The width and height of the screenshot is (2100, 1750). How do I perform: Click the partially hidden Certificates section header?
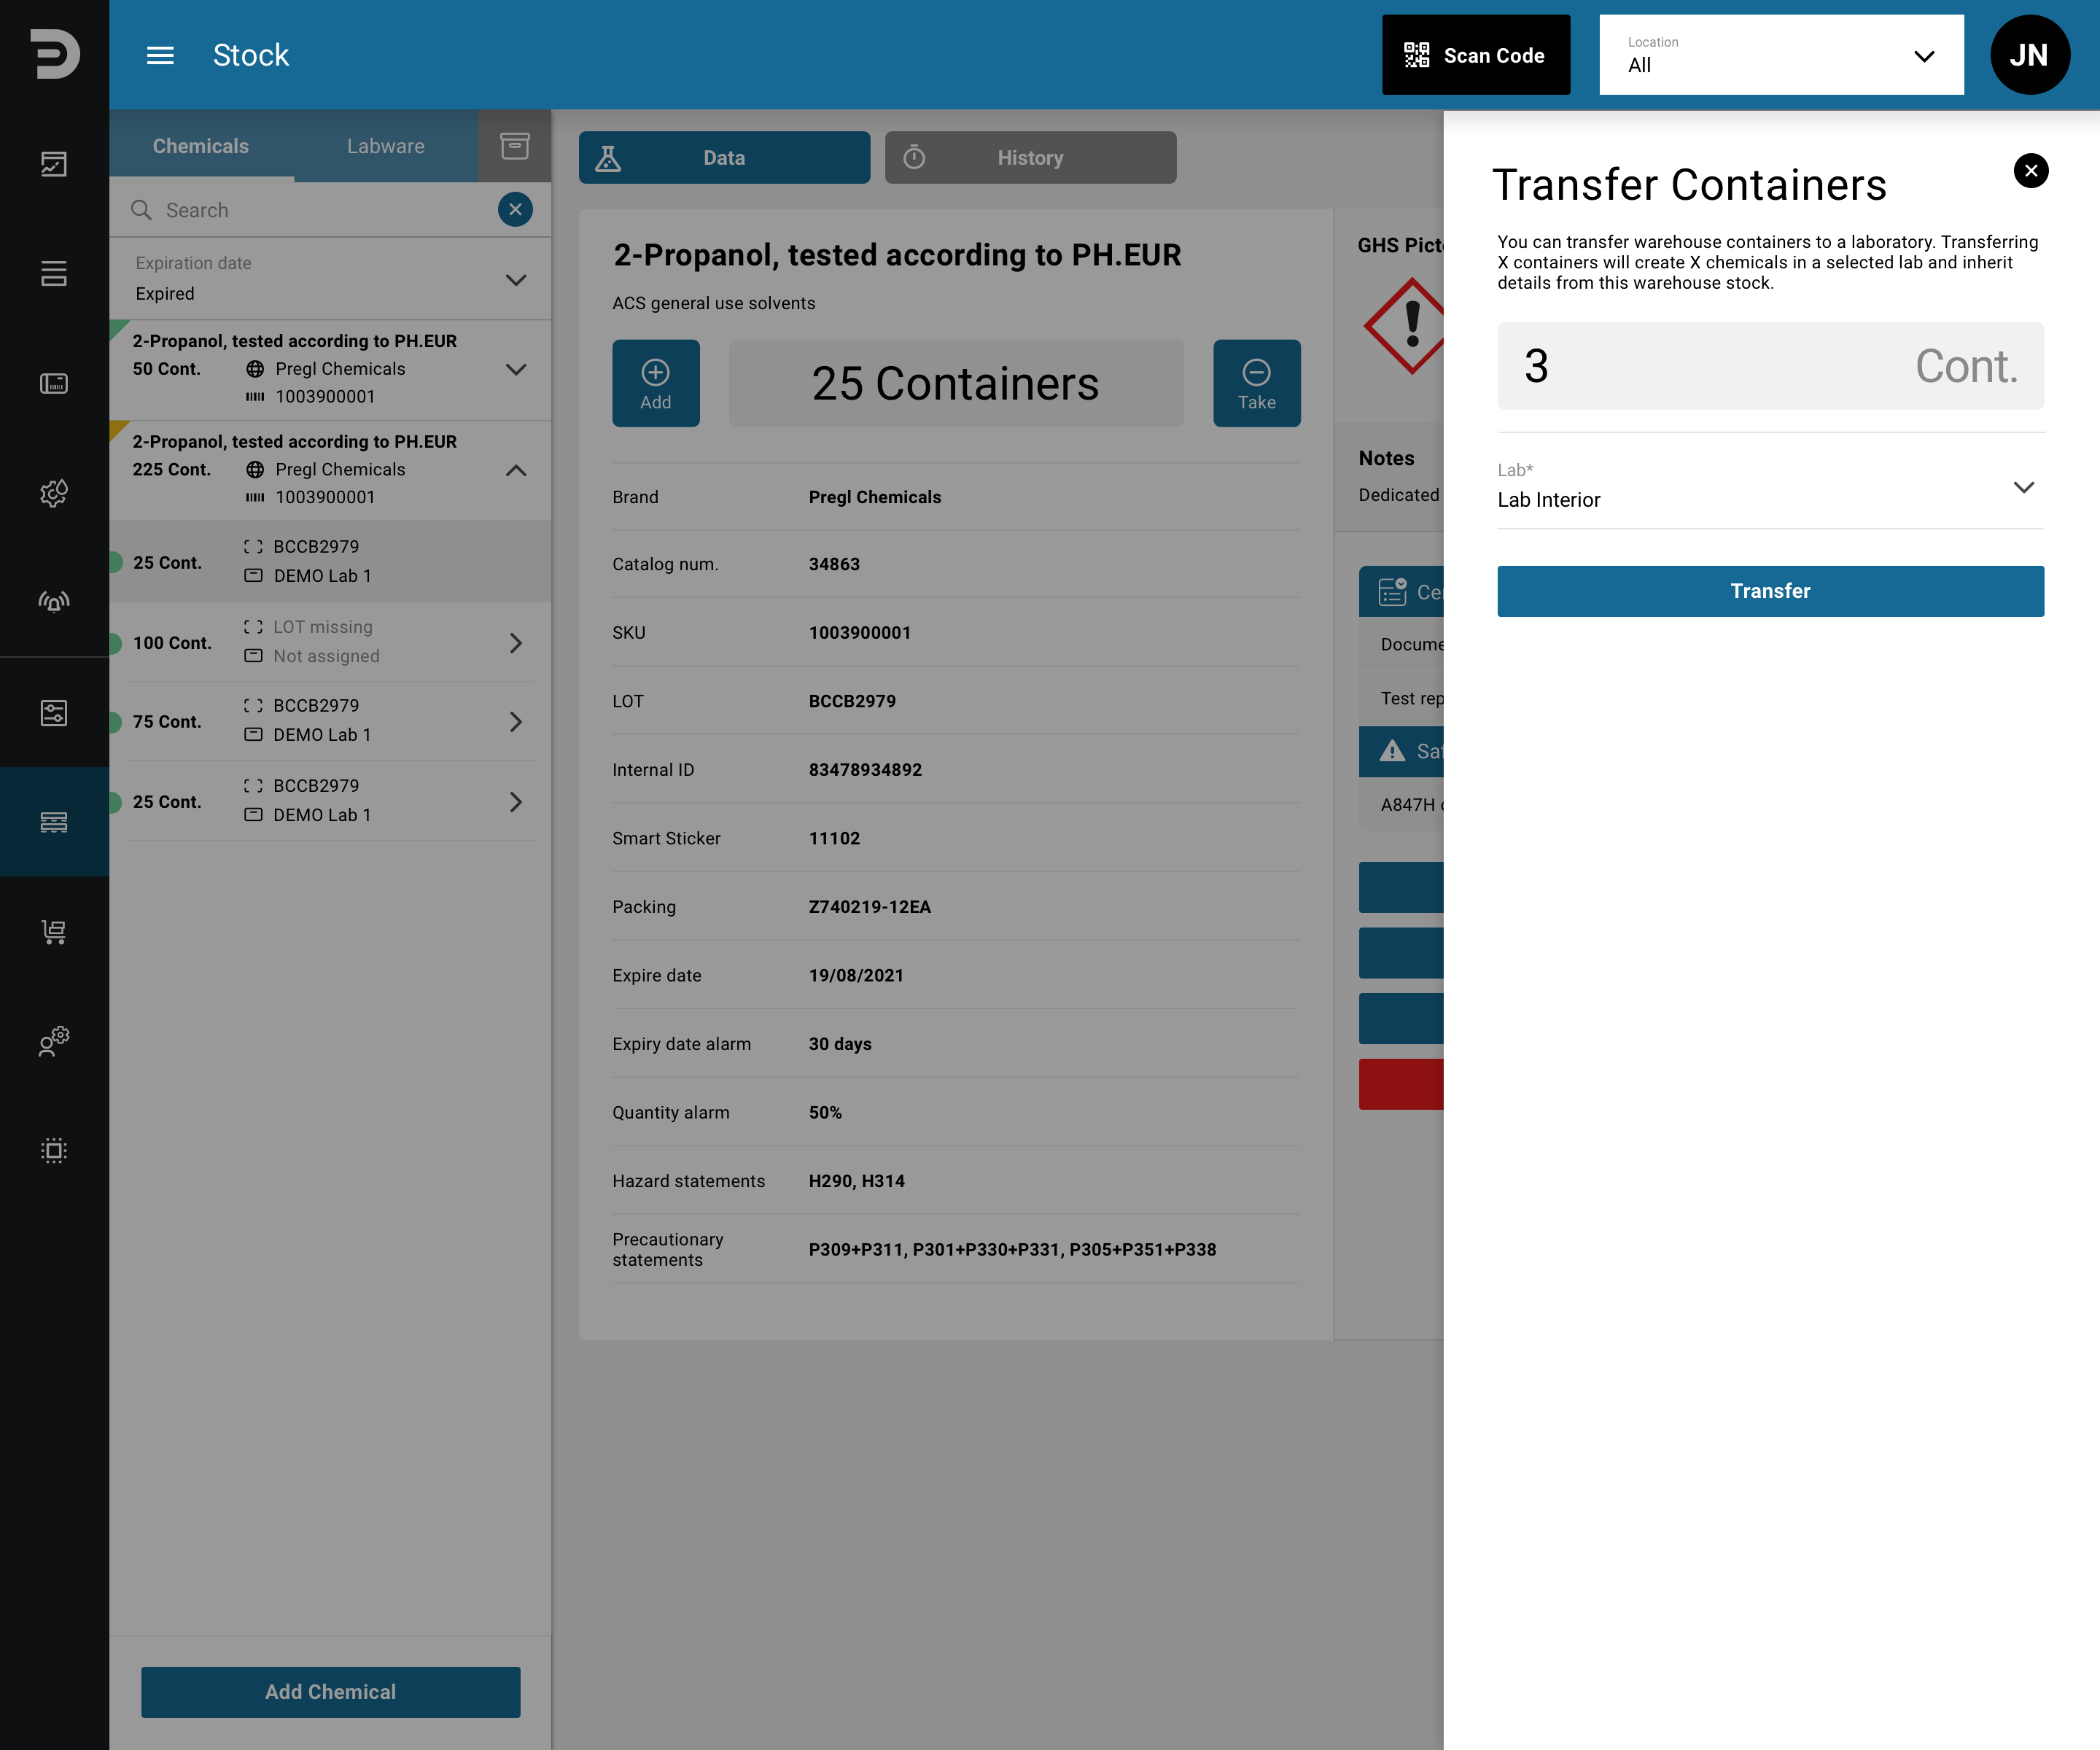click(x=1402, y=592)
